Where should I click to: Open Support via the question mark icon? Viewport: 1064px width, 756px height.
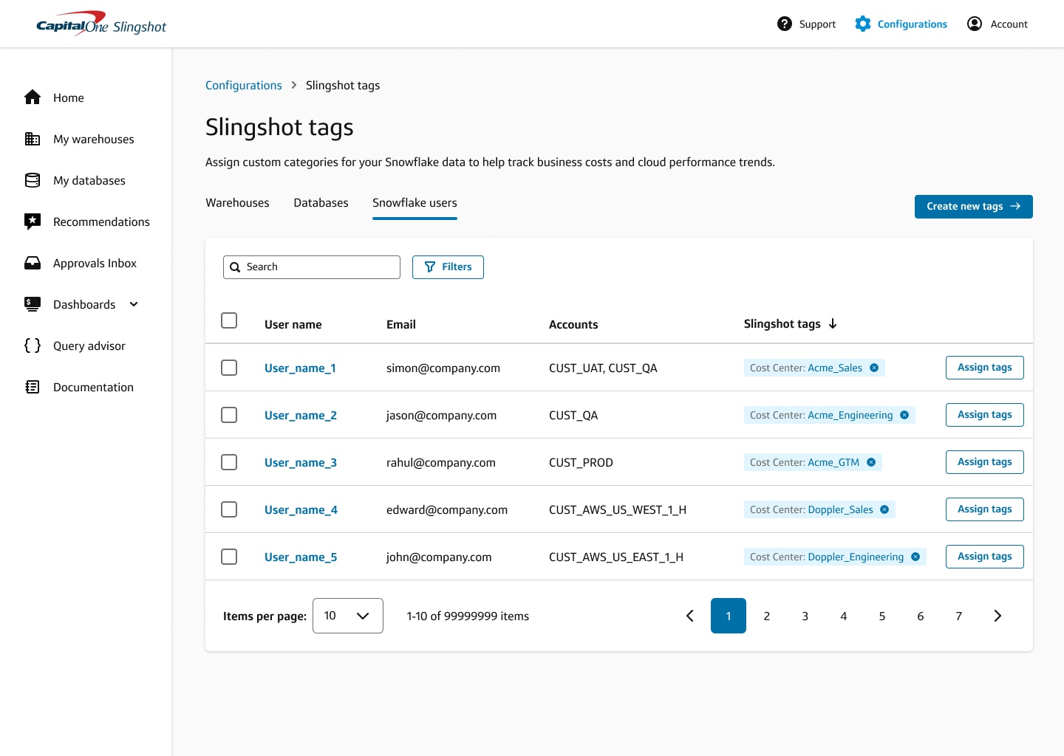click(x=785, y=24)
